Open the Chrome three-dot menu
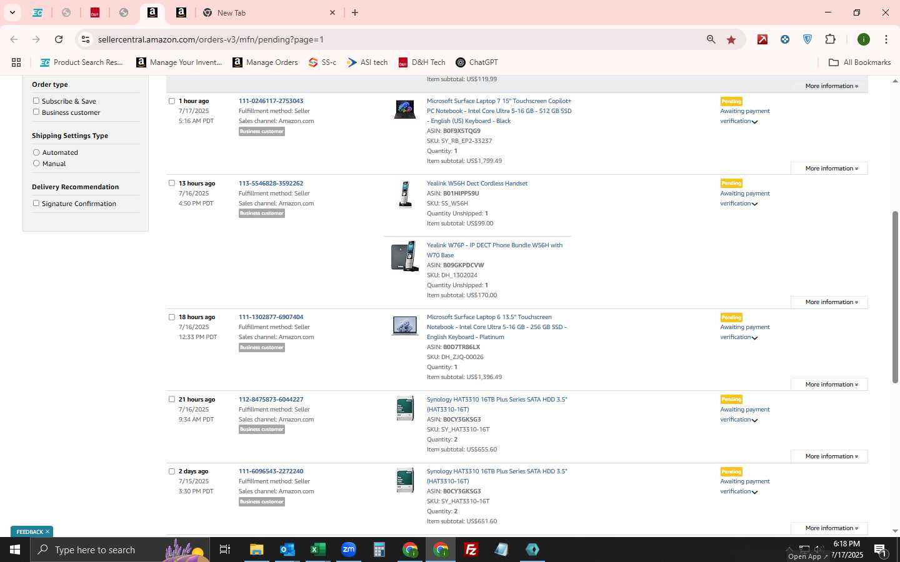The width and height of the screenshot is (900, 562). point(886,39)
